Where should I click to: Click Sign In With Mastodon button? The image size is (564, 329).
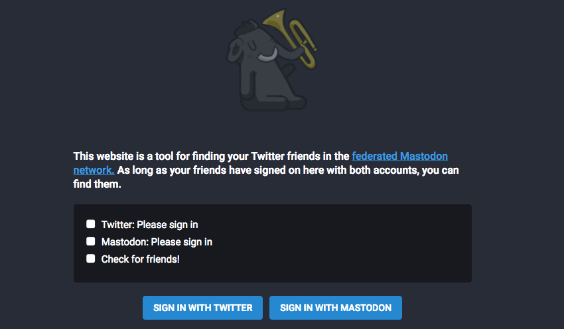pos(336,308)
